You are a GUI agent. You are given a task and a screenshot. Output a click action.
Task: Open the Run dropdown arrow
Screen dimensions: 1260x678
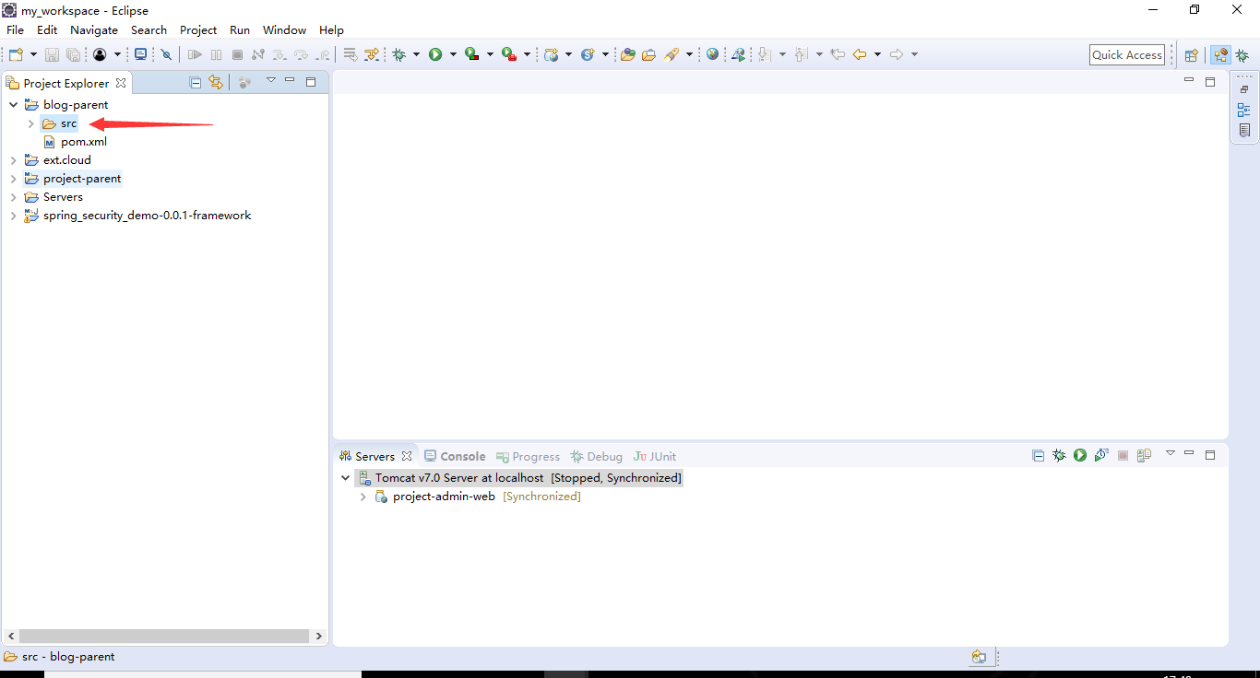tap(453, 54)
